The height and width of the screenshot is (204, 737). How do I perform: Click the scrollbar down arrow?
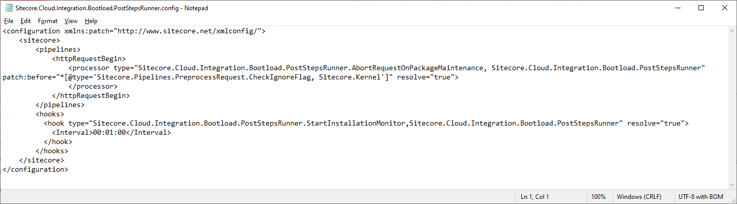[732, 185]
